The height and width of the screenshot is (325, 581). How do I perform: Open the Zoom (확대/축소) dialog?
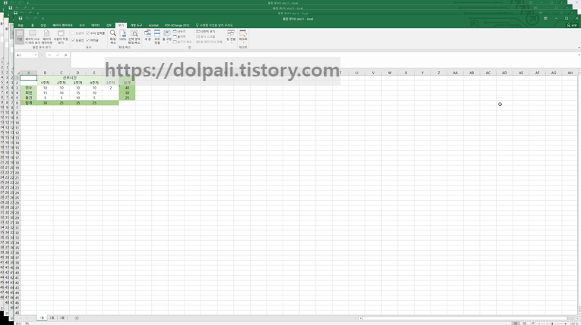[113, 37]
